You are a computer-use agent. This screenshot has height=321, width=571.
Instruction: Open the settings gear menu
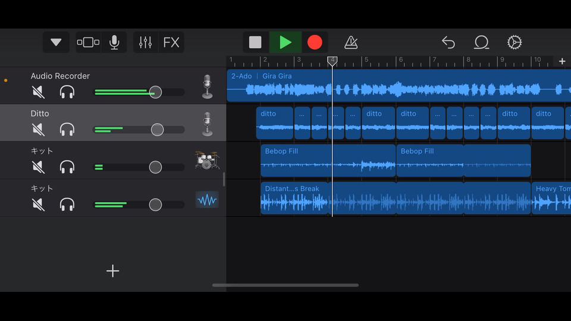(514, 42)
